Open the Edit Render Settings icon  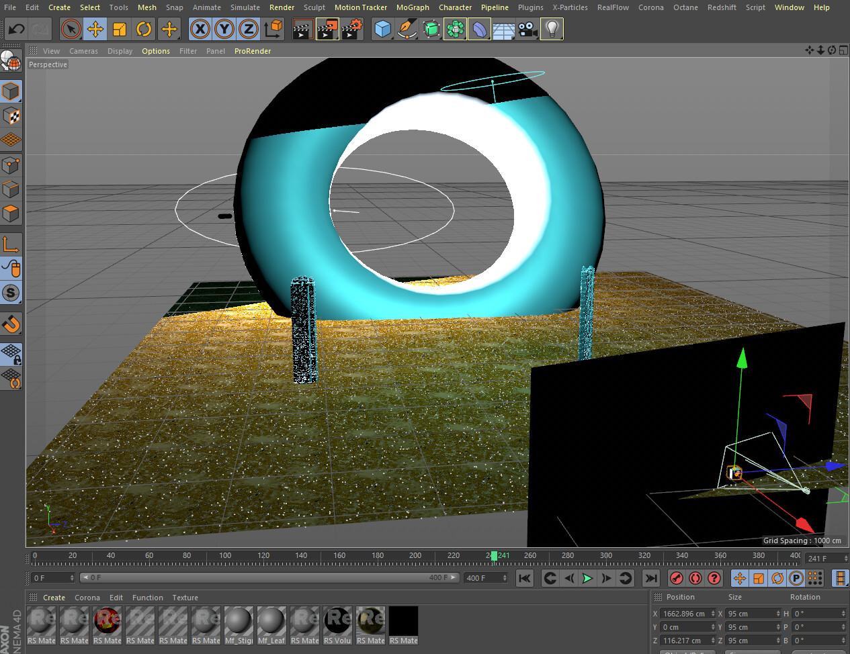pos(351,29)
